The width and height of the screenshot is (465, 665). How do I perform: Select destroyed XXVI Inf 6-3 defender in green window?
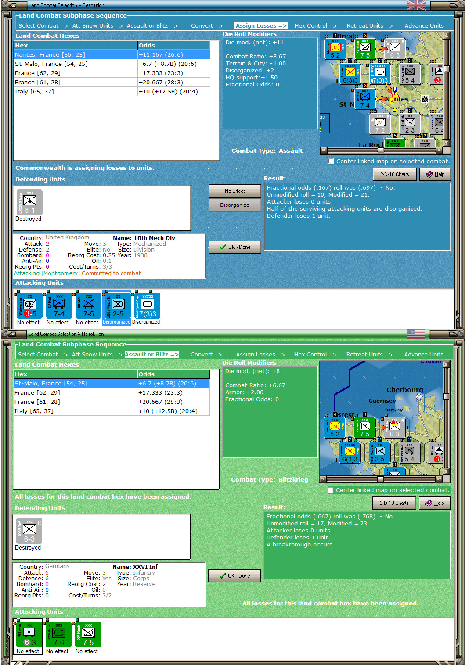point(29,531)
